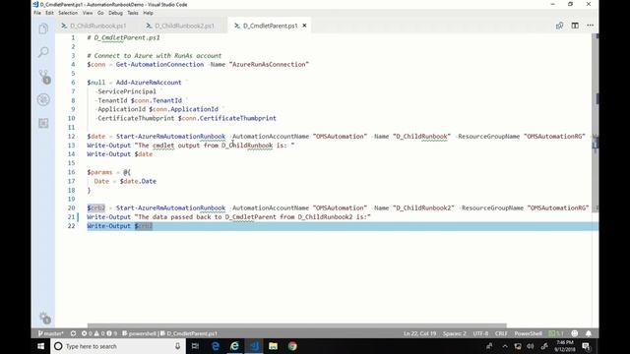
Task: Close the D_CmdletParent.ps1 tab
Action: tap(304, 26)
